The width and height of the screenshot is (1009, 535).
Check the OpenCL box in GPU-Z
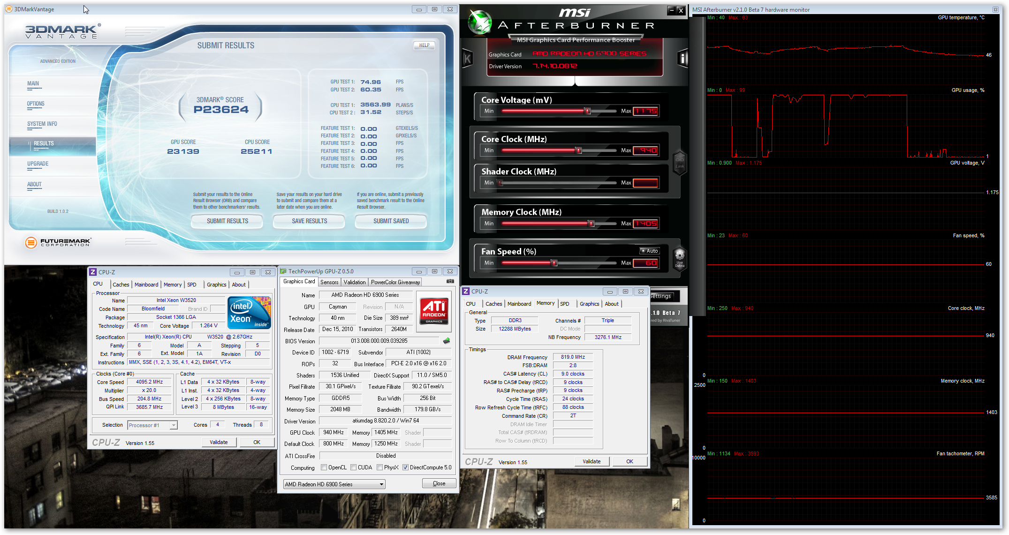click(324, 467)
